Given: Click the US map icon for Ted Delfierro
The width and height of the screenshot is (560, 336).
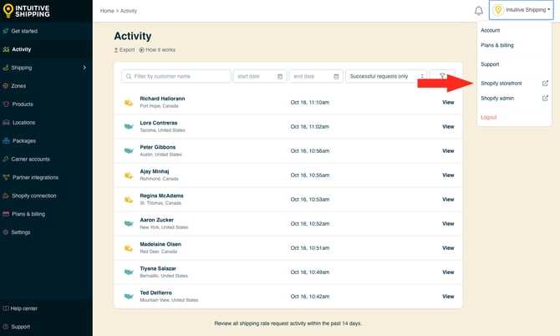Looking at the screenshot, I should [129, 297].
